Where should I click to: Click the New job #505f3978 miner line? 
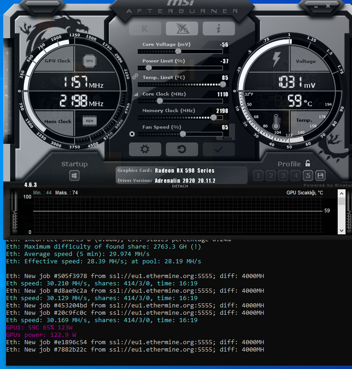tap(135, 276)
